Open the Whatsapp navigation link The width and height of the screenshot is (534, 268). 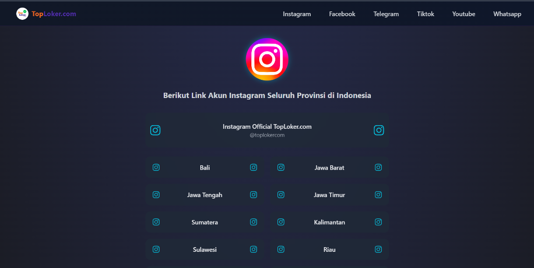click(507, 14)
